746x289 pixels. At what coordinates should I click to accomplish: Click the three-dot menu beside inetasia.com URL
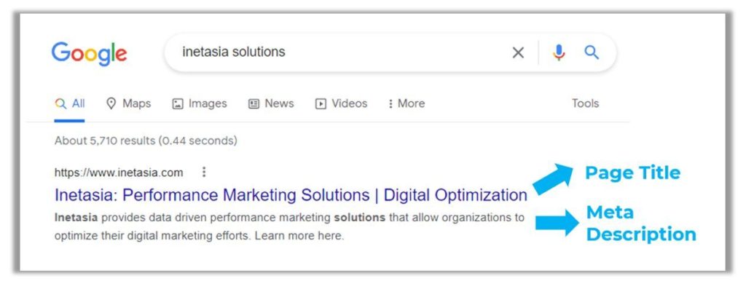[x=204, y=172]
